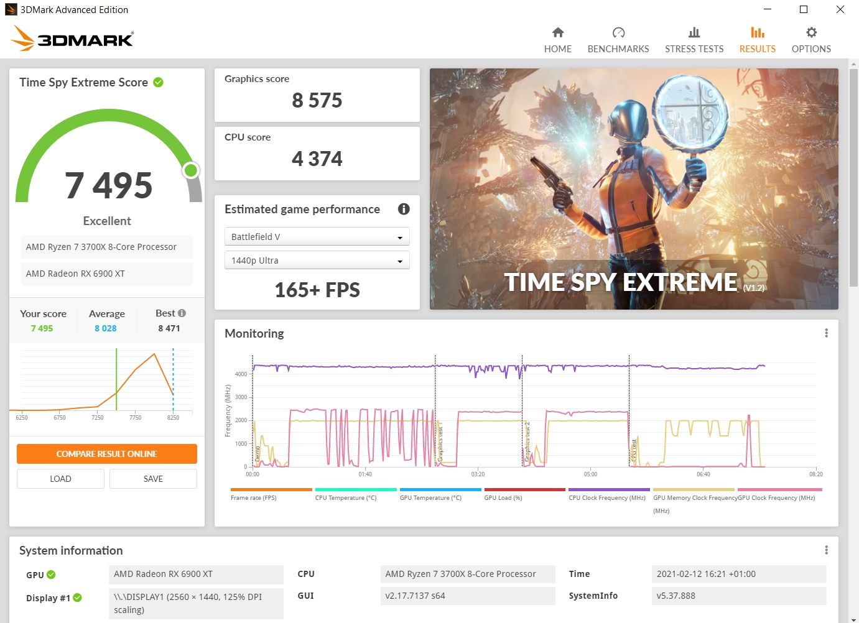Toggle the CPU Clock Frequency legend series
This screenshot has height=623, width=859.
click(x=609, y=494)
